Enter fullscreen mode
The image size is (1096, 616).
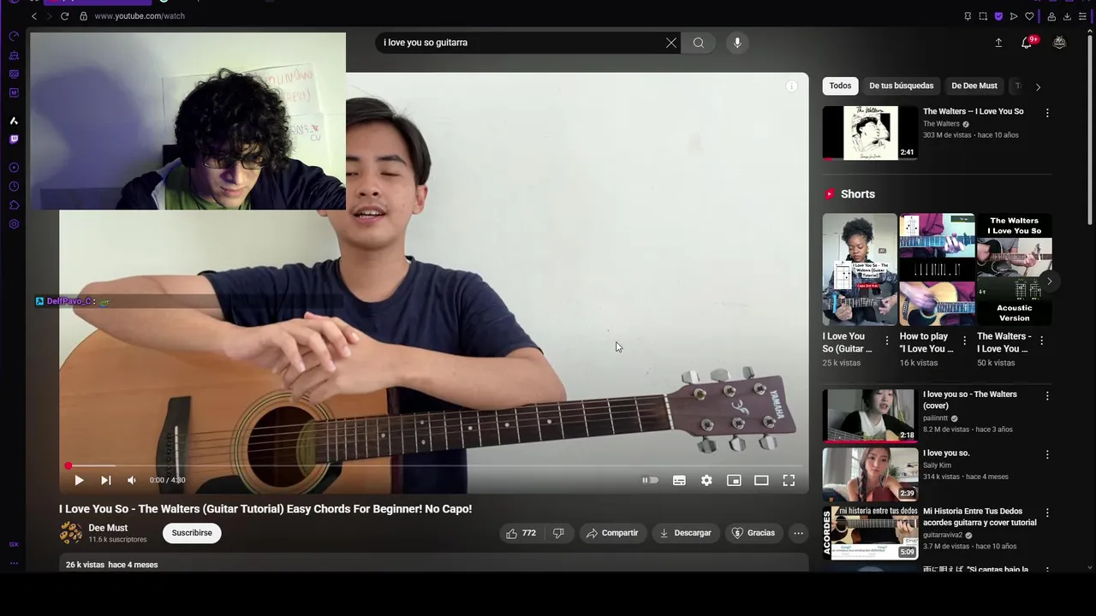pos(789,481)
